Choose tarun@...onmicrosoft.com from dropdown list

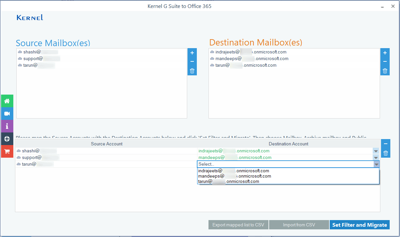click(228, 182)
